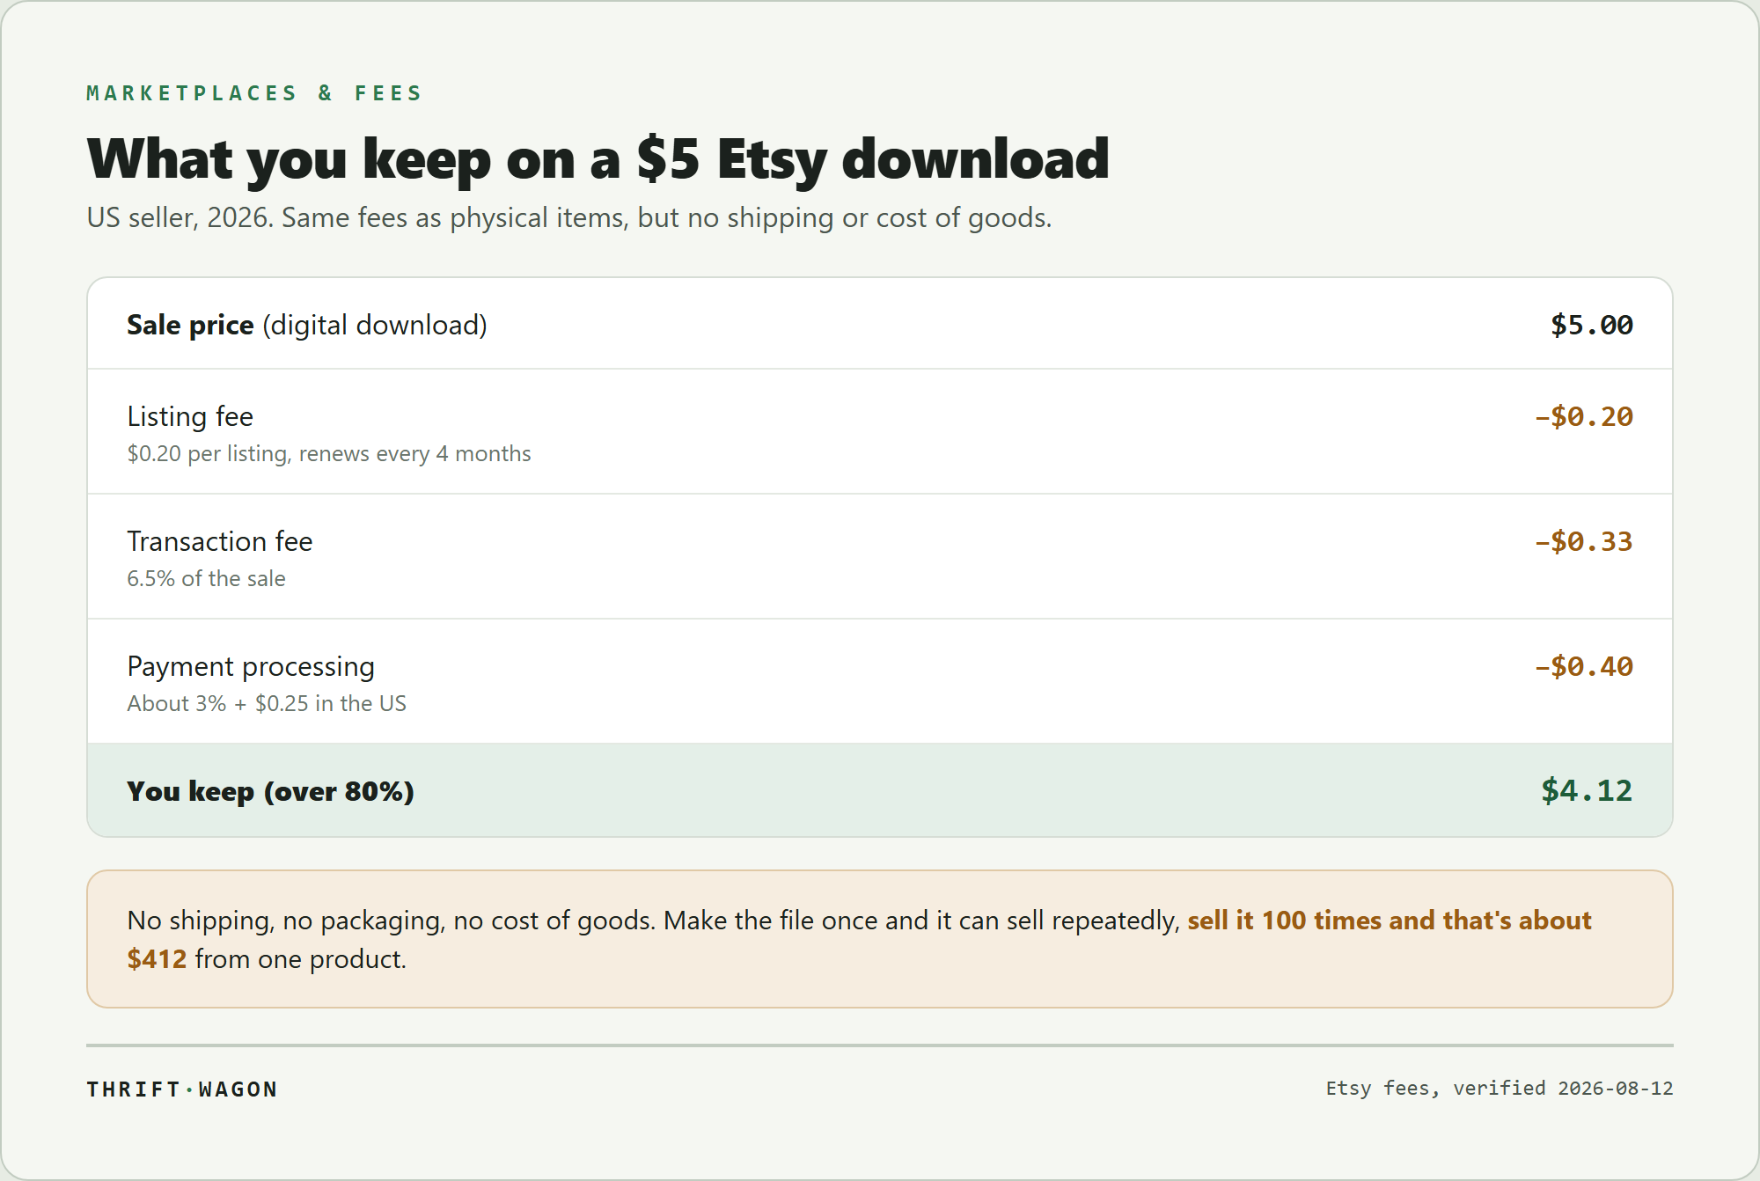The height and width of the screenshot is (1181, 1760).
Task: Select the title 'What you keep on a $5 Etsy download'
Action: tap(598, 159)
